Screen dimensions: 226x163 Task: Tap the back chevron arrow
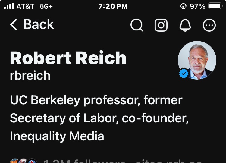[x=14, y=25]
